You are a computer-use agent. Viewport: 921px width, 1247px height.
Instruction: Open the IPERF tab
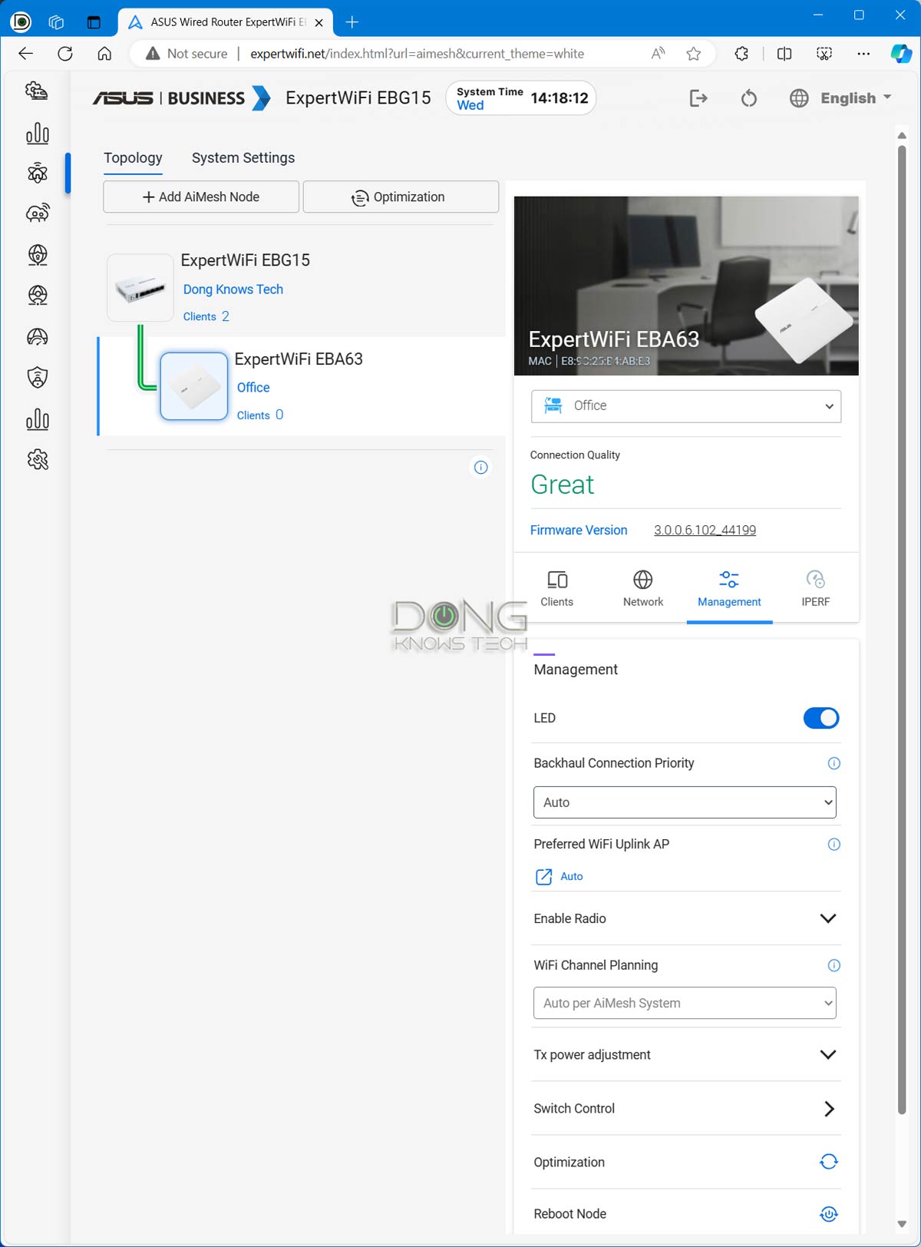click(x=815, y=589)
